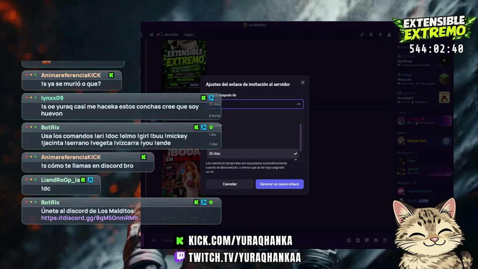Screen dimensions: 478x269
Task: Collapse the expiration dropdown using its chevron
Action: [x=299, y=104]
